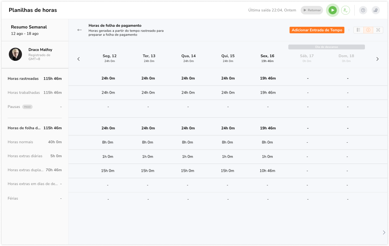Click the PAGO badge beside Pausas
The width and height of the screenshot is (389, 246).
(x=27, y=107)
